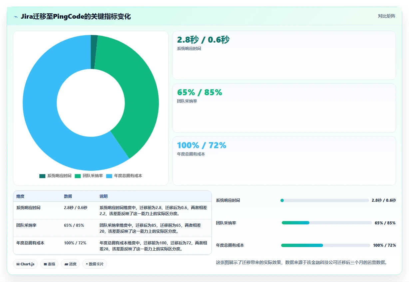
Task: Click the 年度总拥有成本 progress label
Action: coord(230,245)
